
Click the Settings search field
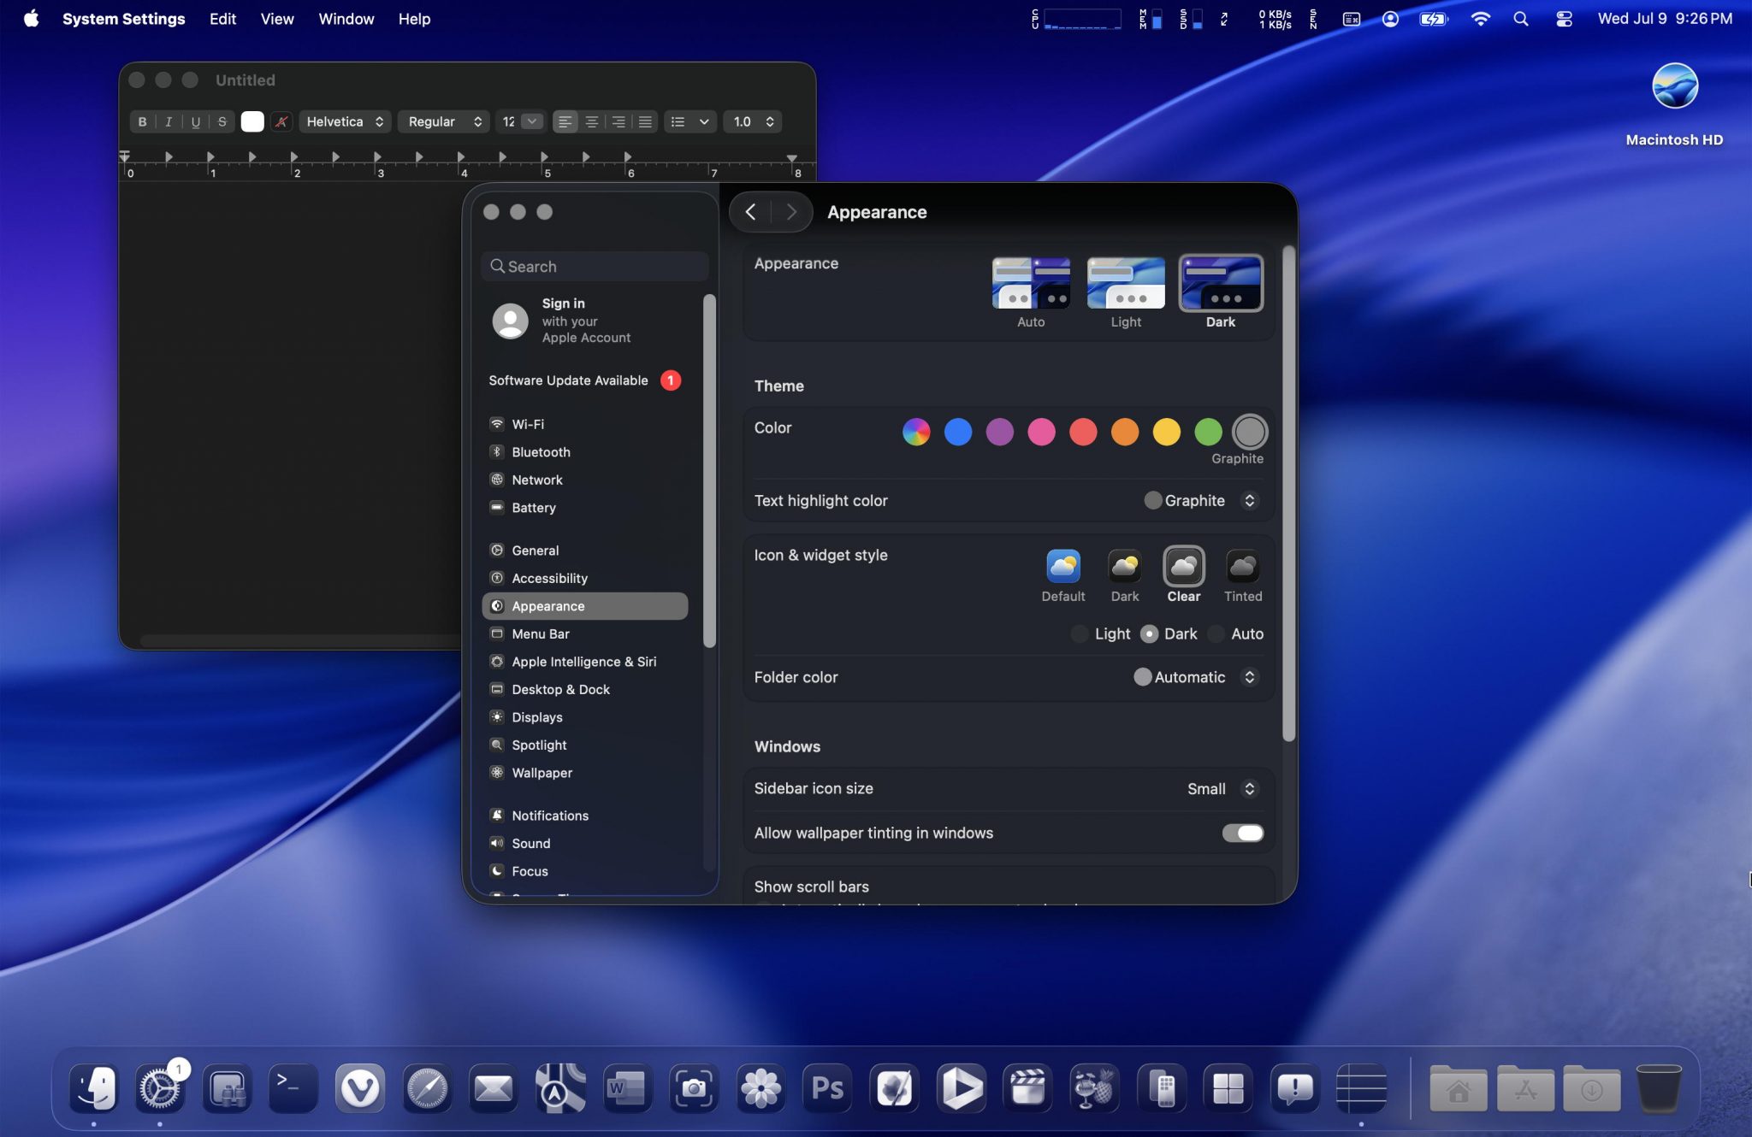(x=595, y=267)
